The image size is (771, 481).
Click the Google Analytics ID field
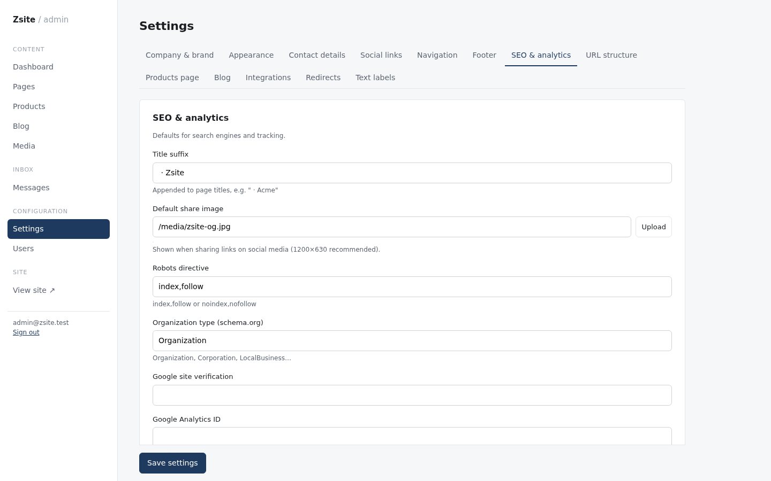click(412, 436)
